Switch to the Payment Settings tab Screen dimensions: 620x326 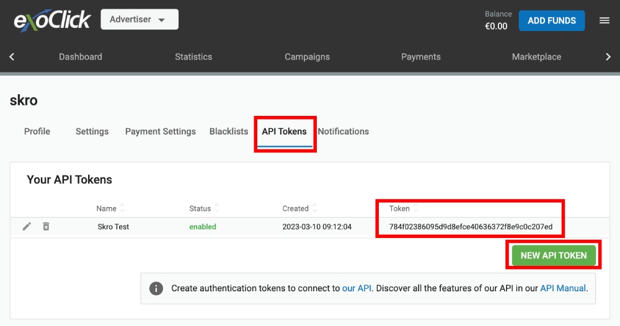161,131
